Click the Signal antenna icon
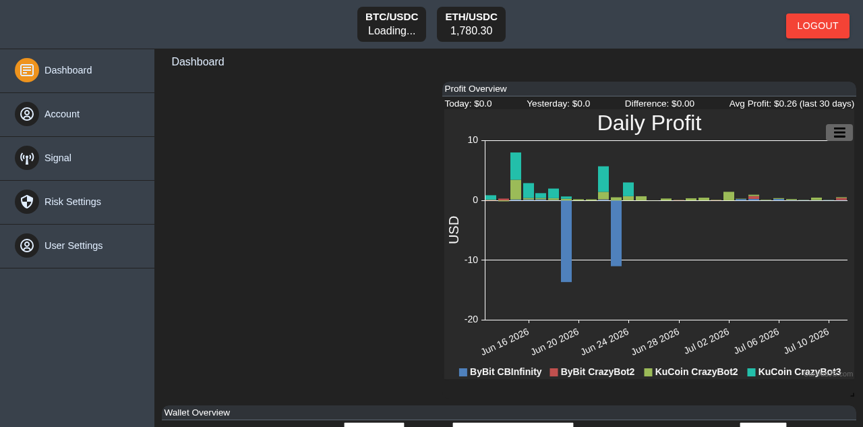The height and width of the screenshot is (427, 863). (x=27, y=158)
